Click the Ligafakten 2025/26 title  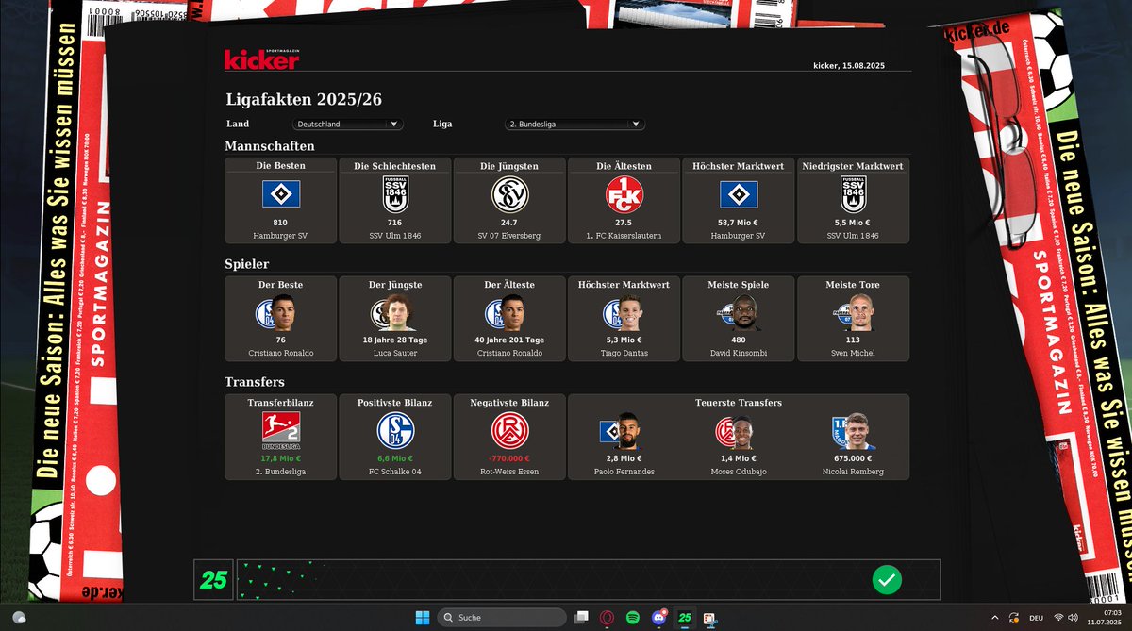[304, 100]
